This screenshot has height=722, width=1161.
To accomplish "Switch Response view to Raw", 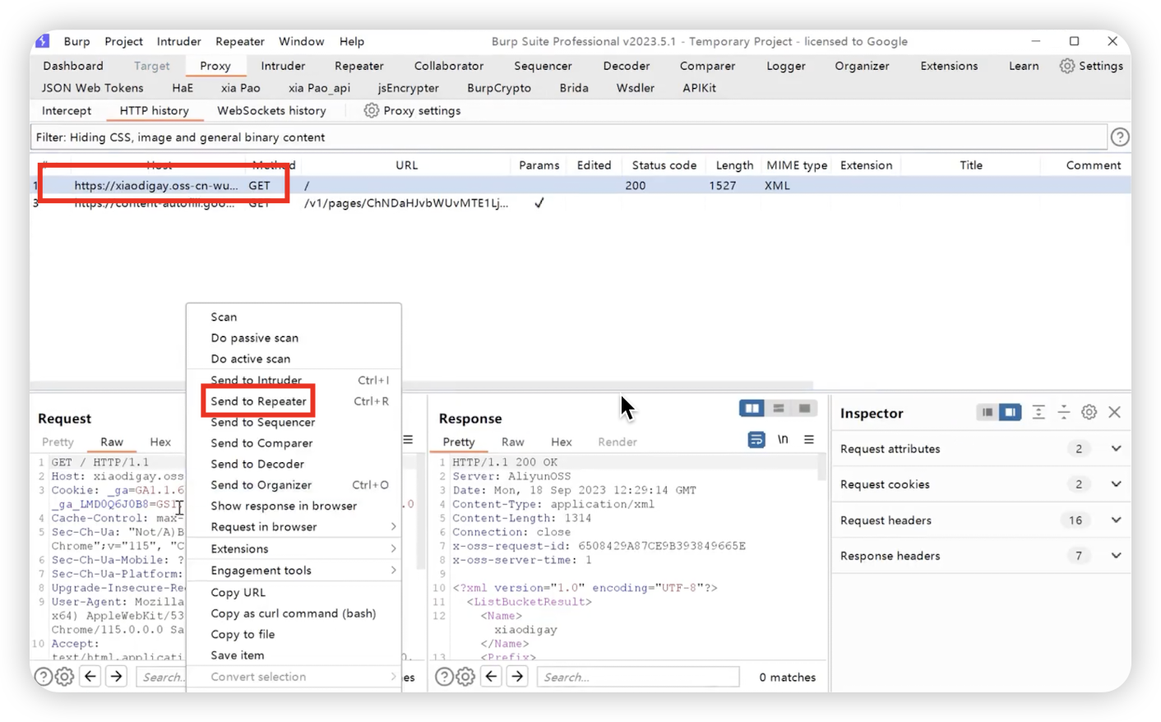I will 512,442.
